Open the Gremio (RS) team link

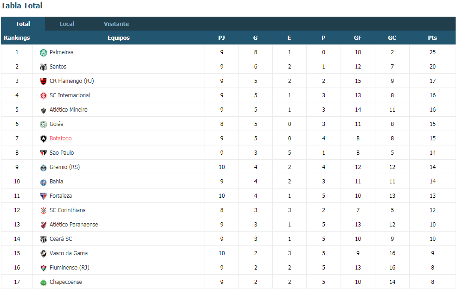click(64, 167)
